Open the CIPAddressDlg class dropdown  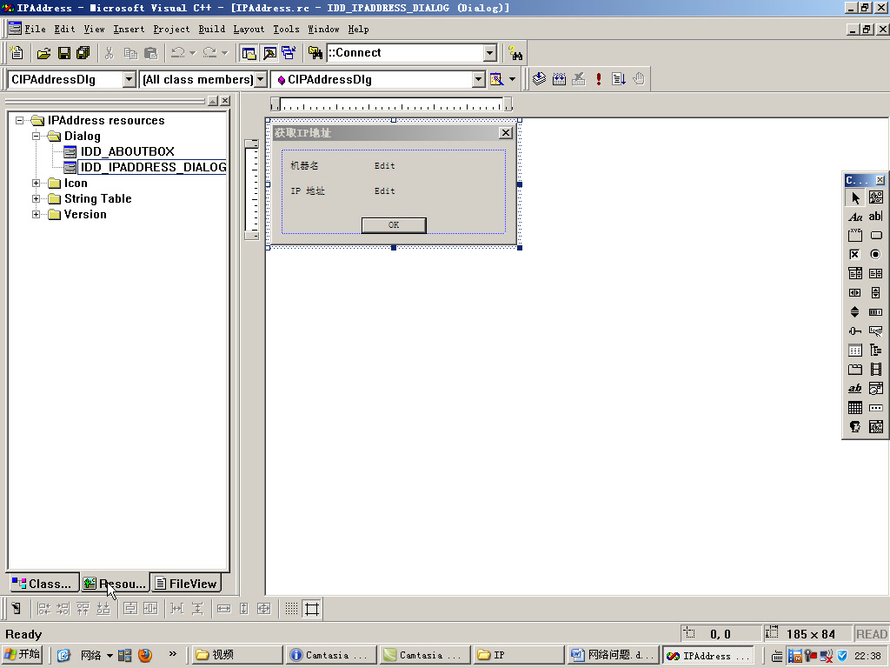[x=130, y=79]
